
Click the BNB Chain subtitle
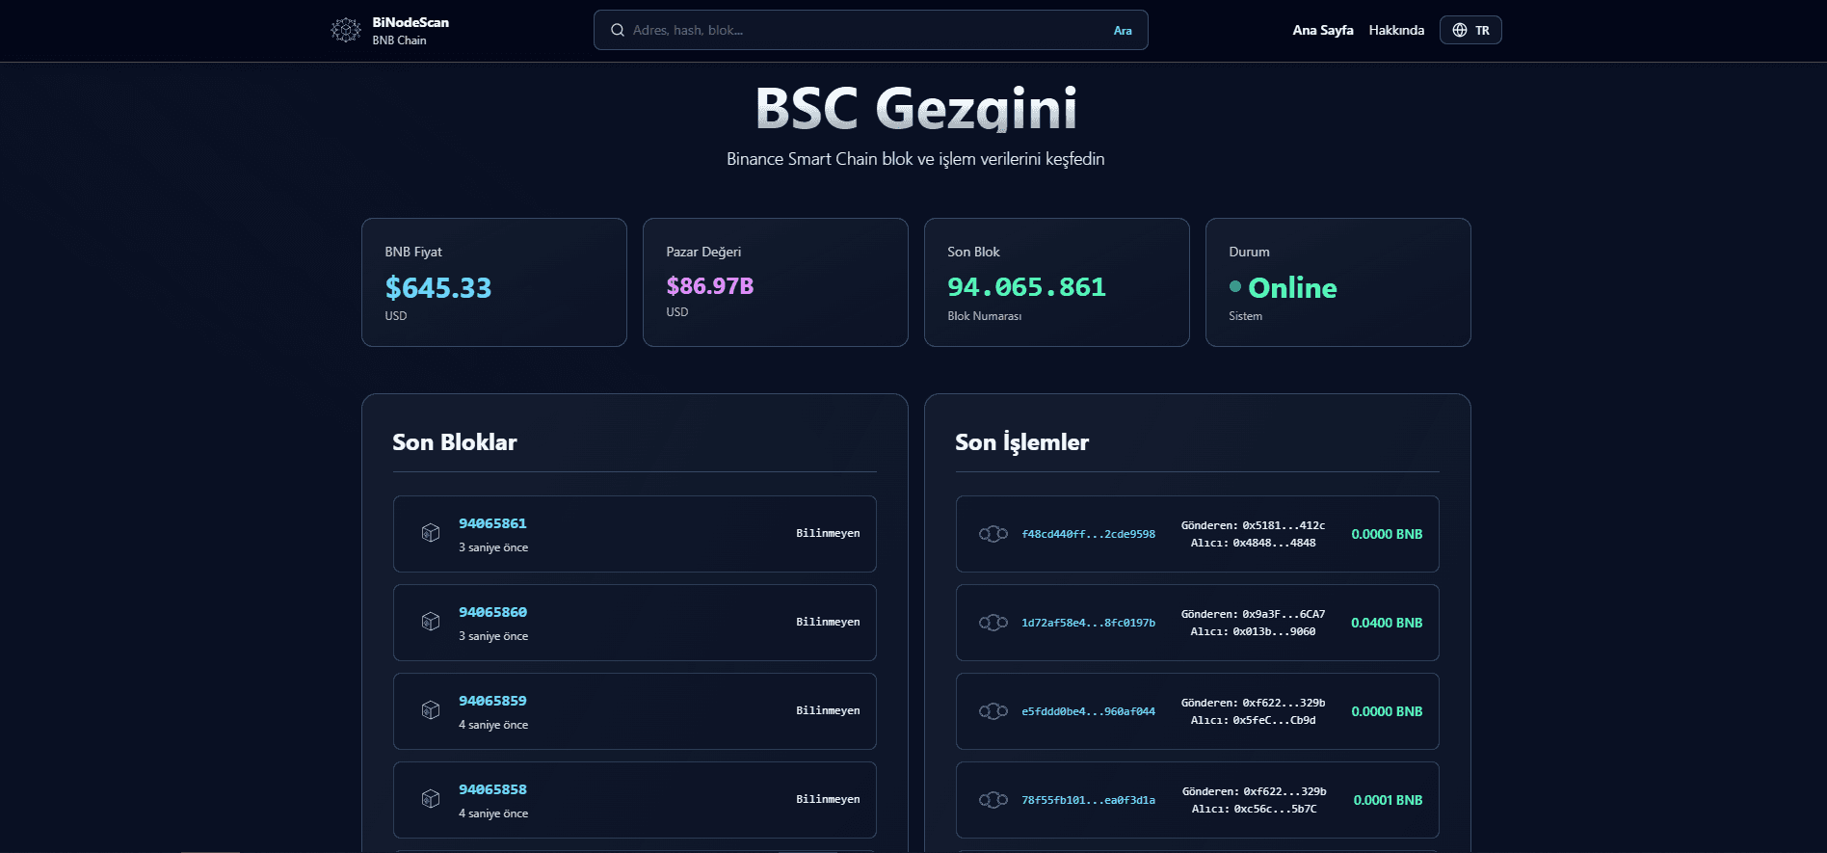399,40
